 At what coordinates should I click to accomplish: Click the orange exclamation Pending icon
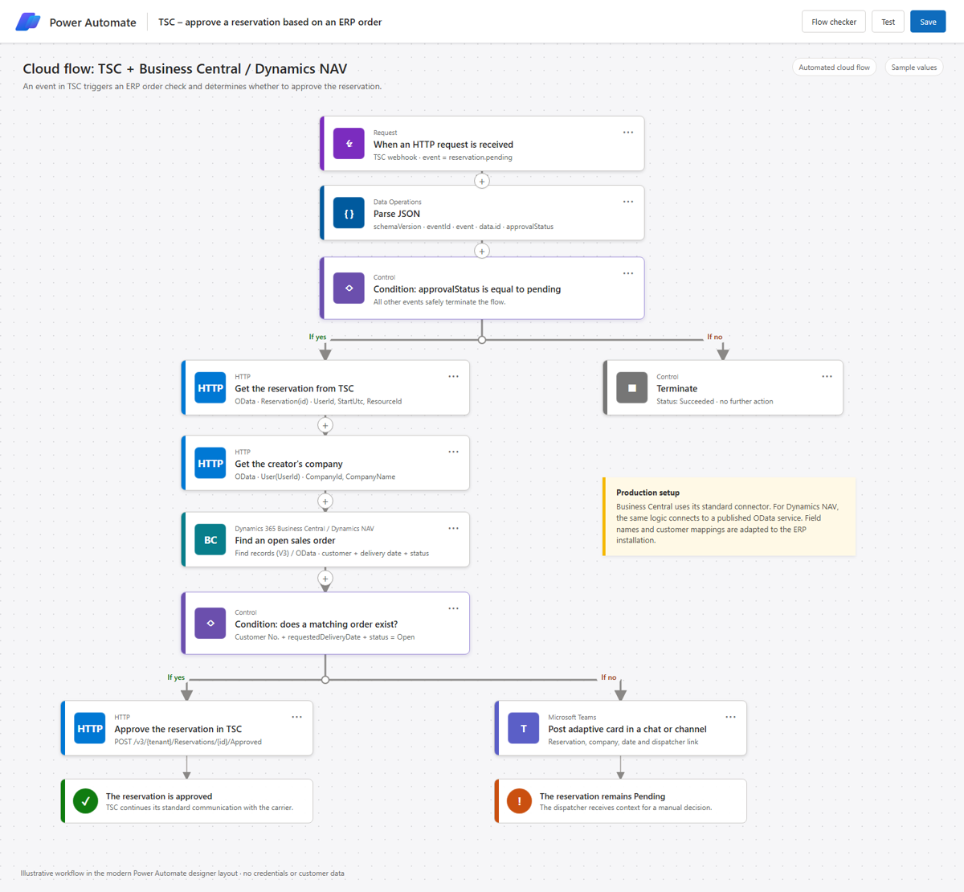click(x=519, y=800)
